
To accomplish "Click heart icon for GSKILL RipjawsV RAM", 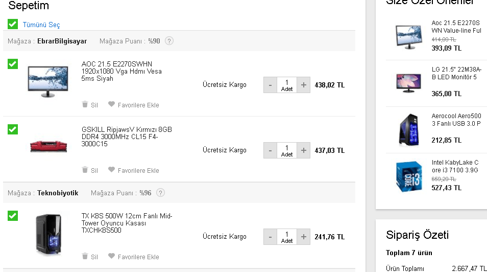I will pyautogui.click(x=111, y=170).
